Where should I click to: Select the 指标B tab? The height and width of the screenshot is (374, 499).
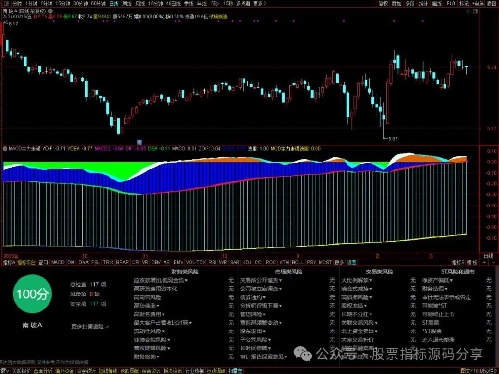pos(458,262)
